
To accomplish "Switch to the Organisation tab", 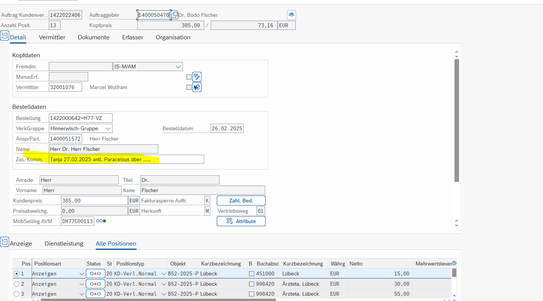I will coord(173,37).
